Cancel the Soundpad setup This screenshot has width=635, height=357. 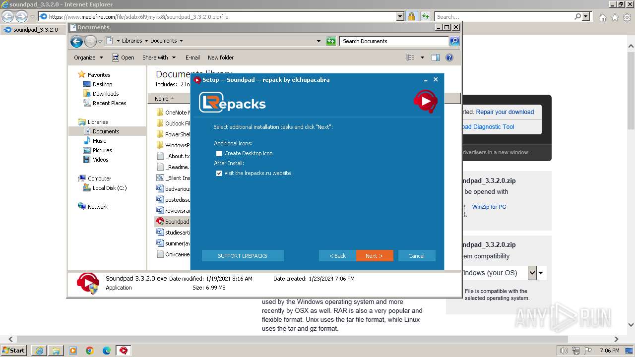click(417, 256)
